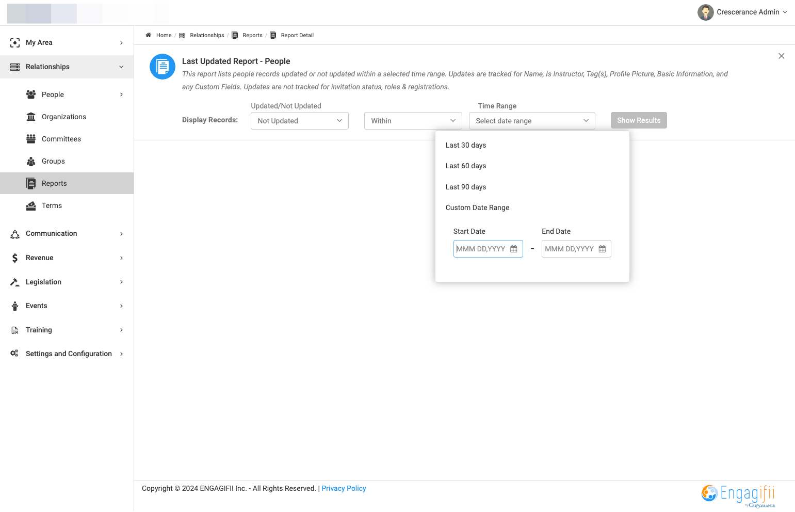The height and width of the screenshot is (512, 795).
Task: Select Last 60 days option
Action: pos(466,166)
